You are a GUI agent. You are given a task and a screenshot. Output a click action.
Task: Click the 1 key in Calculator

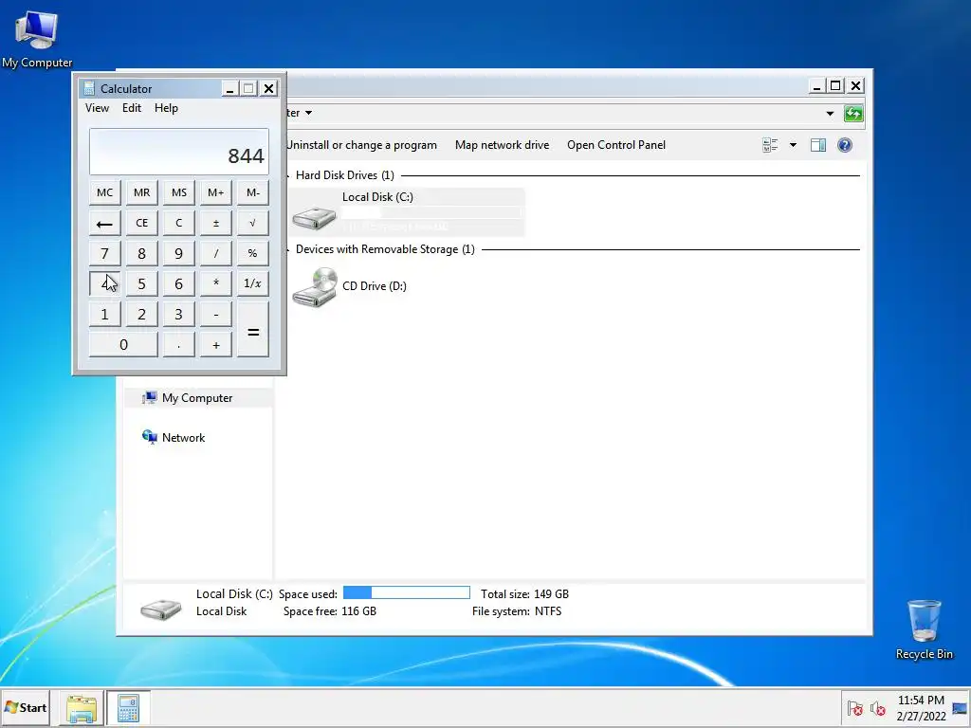pos(104,315)
